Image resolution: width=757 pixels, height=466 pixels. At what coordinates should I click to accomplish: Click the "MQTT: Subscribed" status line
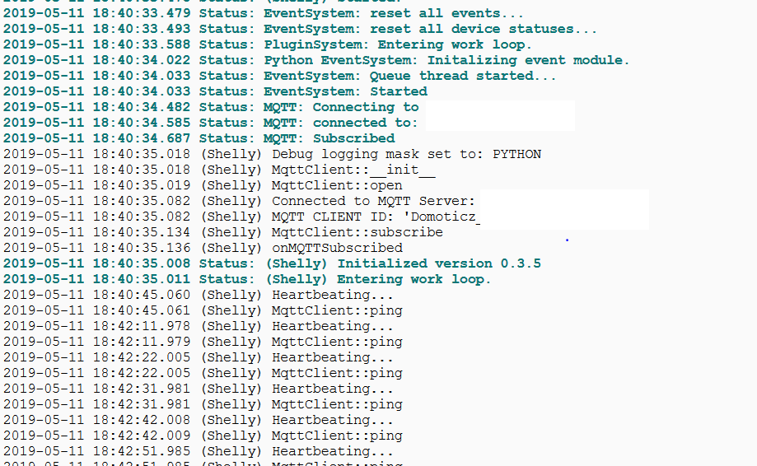[x=199, y=138]
